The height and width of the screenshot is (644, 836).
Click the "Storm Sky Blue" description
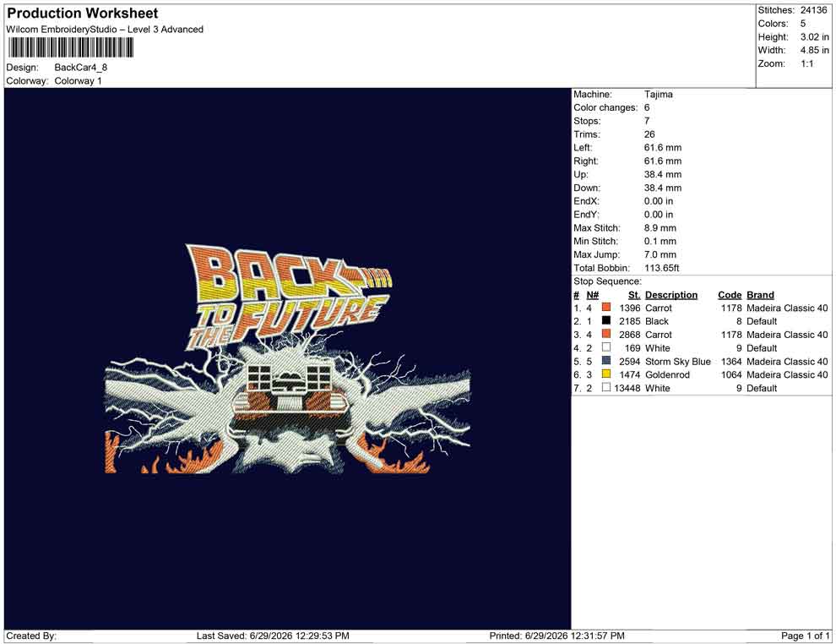678,361
